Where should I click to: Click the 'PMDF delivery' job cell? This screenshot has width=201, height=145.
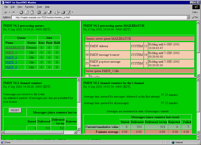click(110, 46)
